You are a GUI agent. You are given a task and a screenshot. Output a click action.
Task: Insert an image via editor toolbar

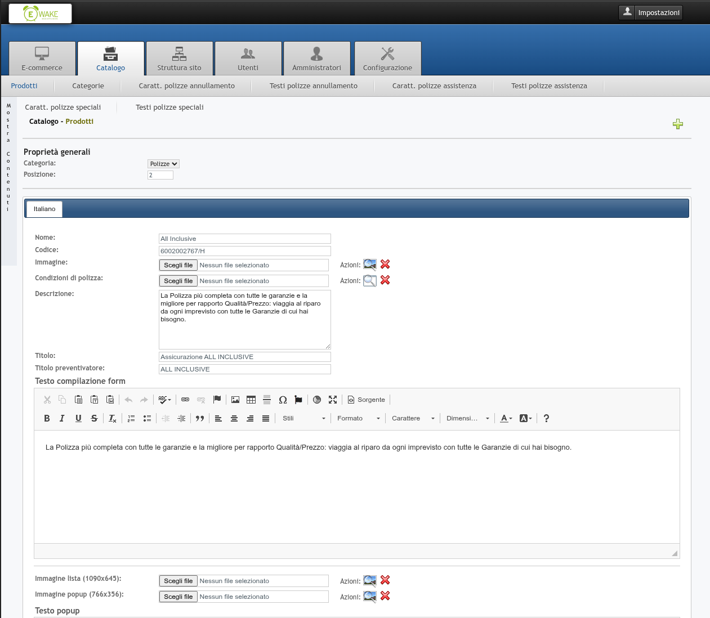coord(235,400)
